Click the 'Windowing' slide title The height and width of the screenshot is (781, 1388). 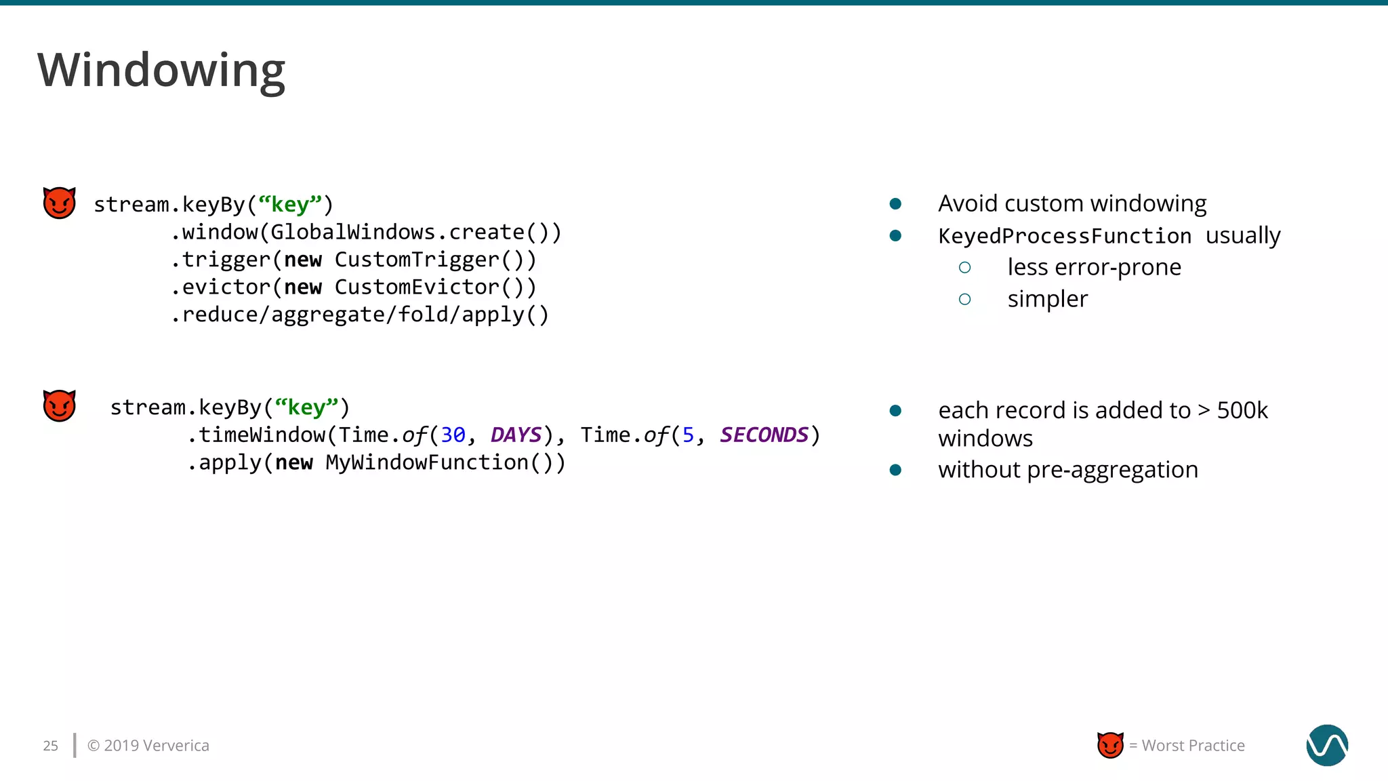161,70
